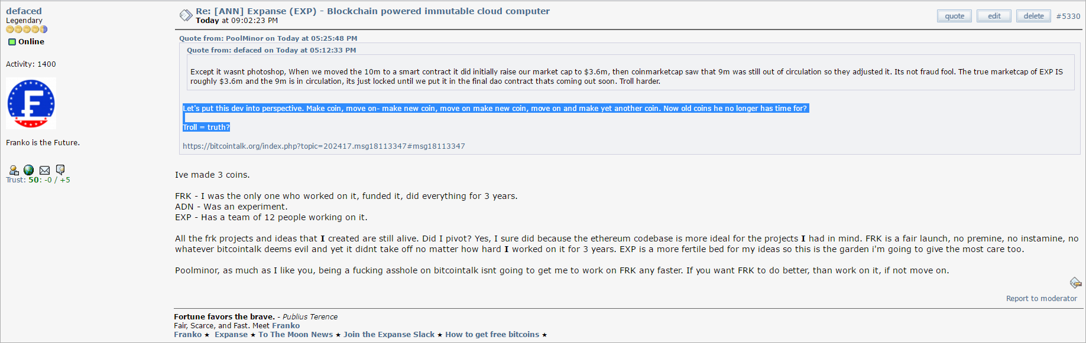Click Report to moderator
This screenshot has width=1086, height=343.
[x=1042, y=299]
